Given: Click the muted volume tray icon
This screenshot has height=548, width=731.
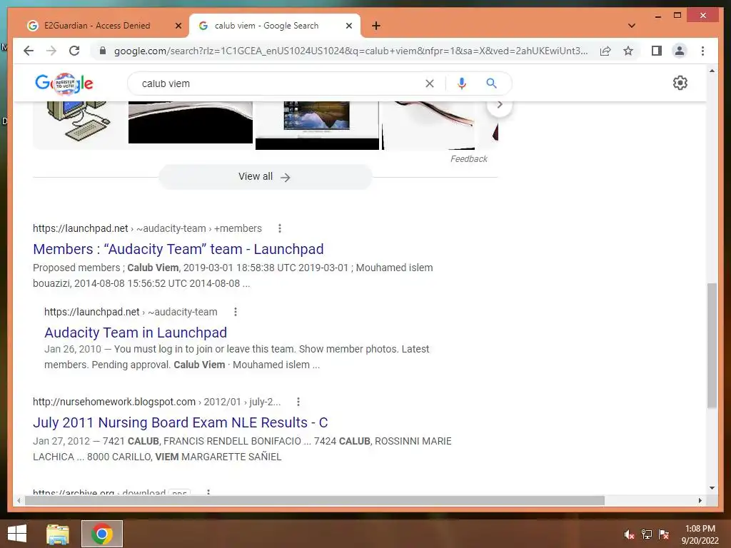Looking at the screenshot, I should 629,534.
